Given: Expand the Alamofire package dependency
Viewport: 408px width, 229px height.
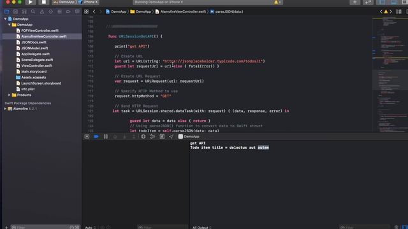Looking at the screenshot, I should click(x=5, y=109).
